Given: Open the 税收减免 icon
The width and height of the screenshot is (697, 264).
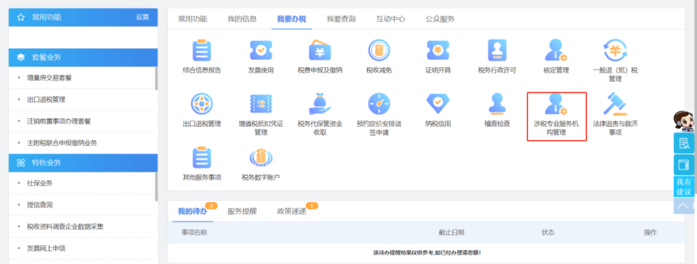Looking at the screenshot, I should pos(379,50).
